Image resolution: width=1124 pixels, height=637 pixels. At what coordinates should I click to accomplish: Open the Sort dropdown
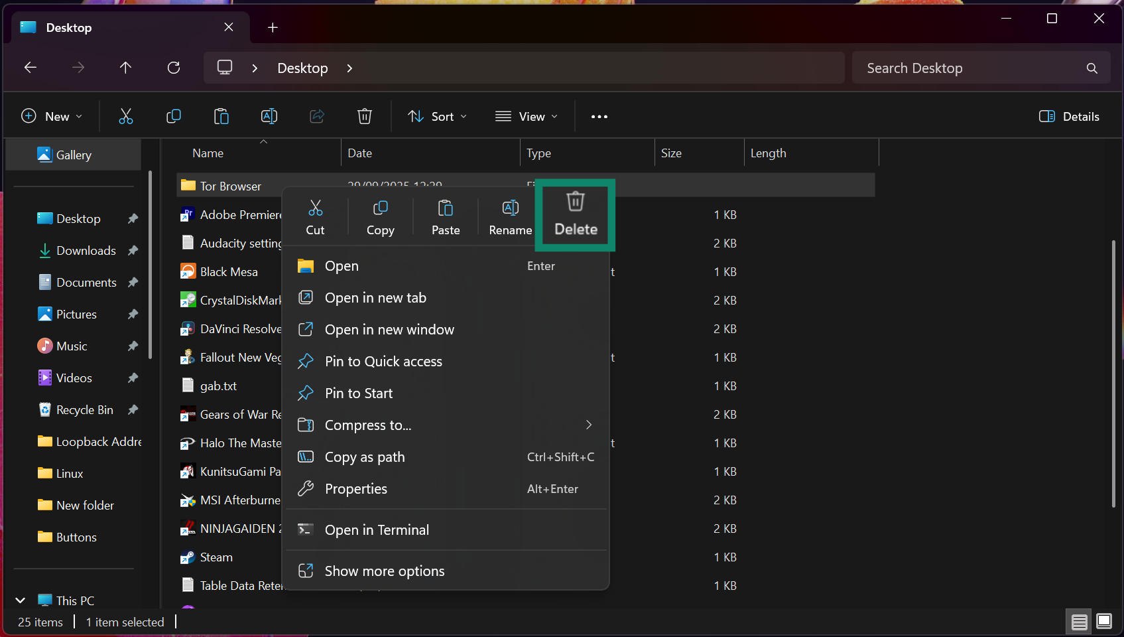click(437, 116)
